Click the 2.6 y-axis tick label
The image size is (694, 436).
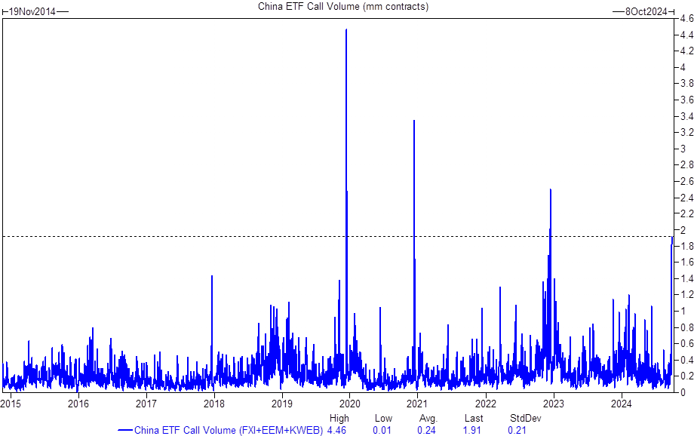[x=687, y=182]
